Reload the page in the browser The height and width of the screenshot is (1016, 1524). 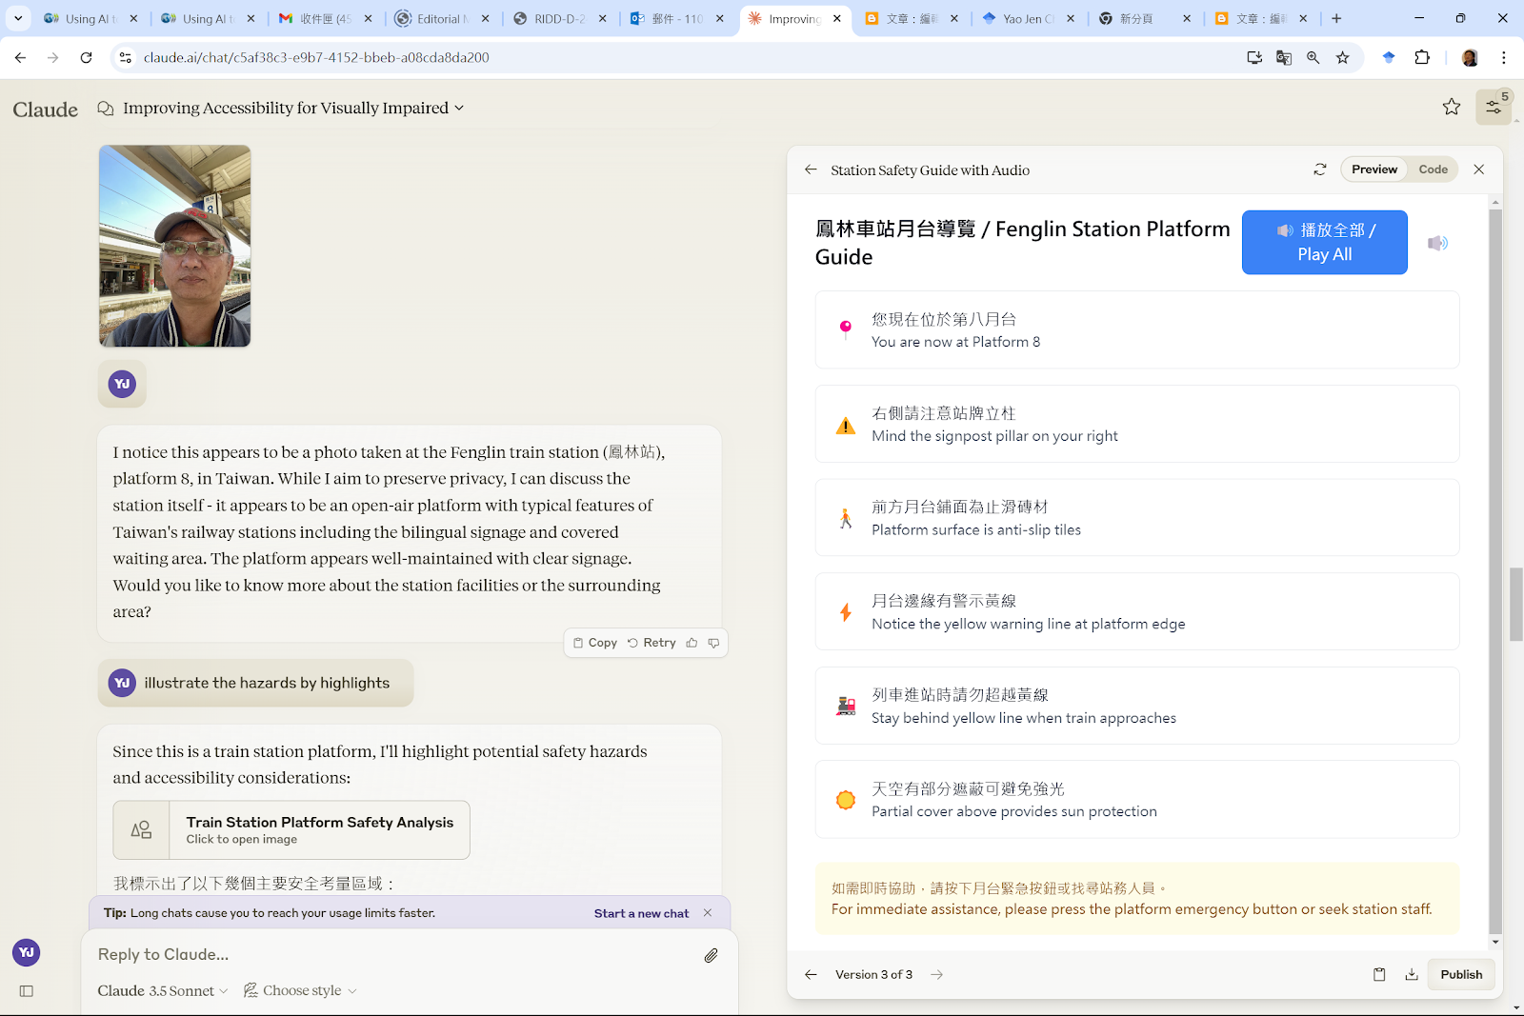(86, 58)
